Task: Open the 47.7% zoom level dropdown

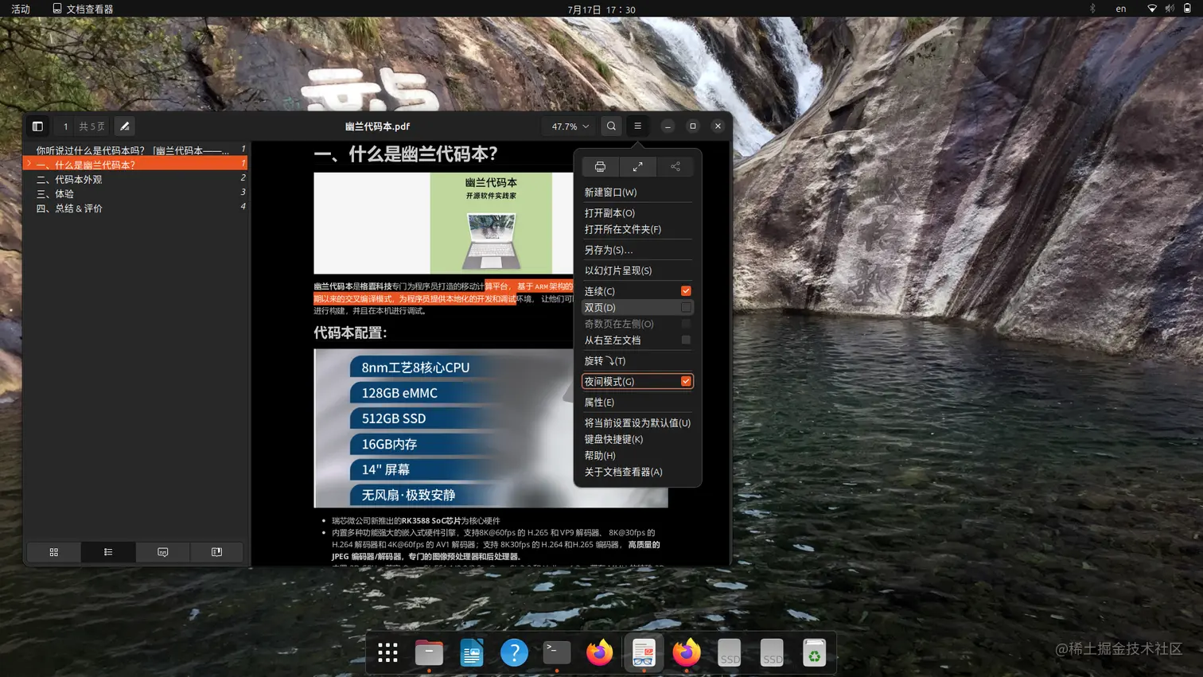Action: tap(567, 126)
